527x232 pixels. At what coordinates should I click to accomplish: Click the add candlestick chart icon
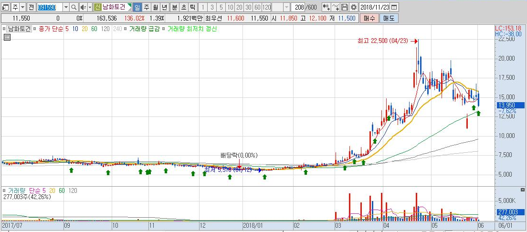click(326, 7)
